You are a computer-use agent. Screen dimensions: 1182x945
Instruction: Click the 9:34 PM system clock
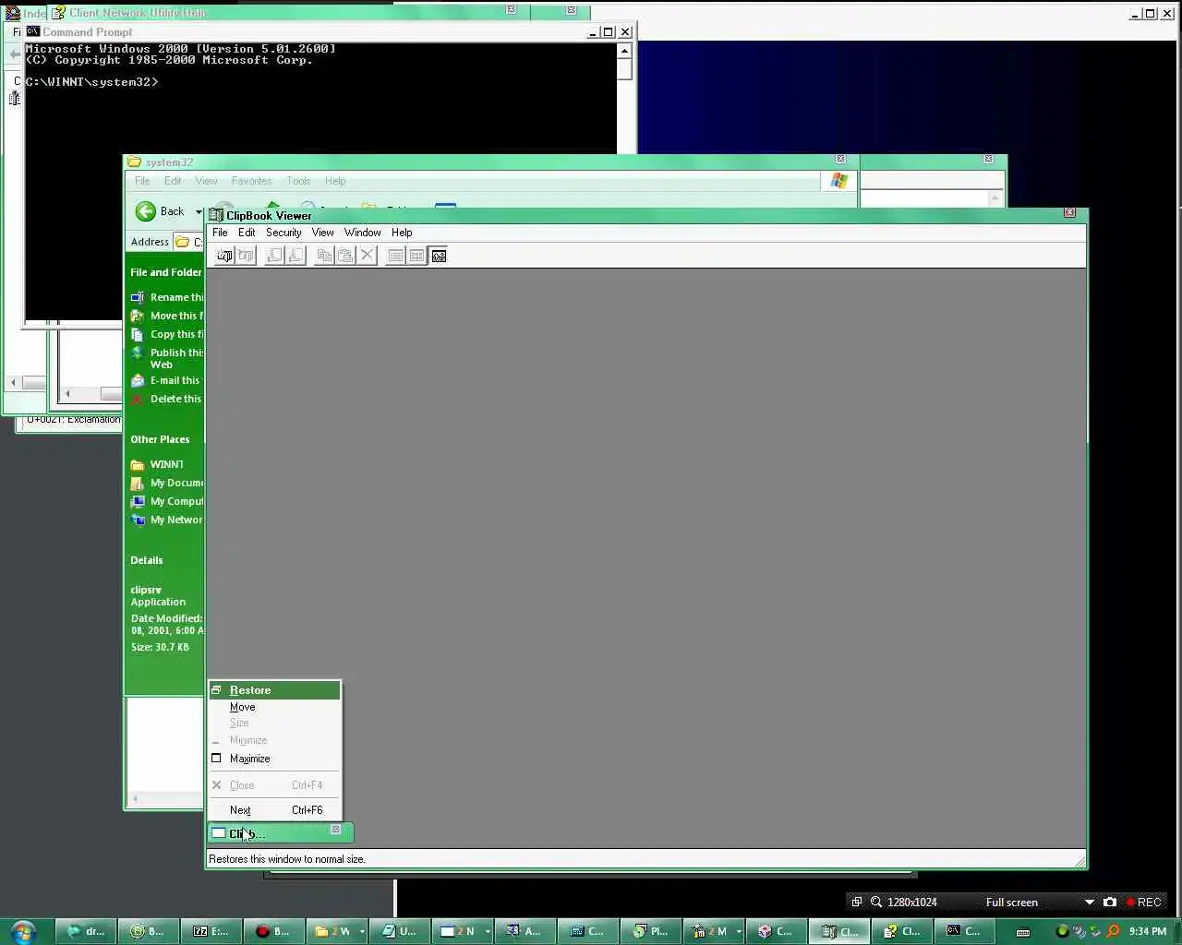[1148, 931]
